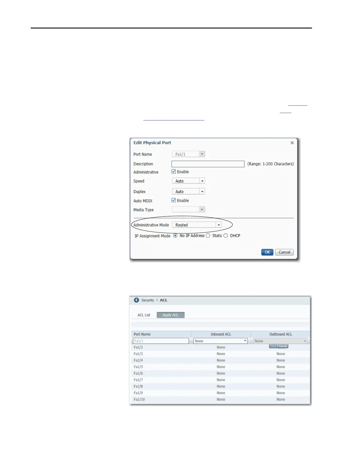The image size is (348, 451).
Task: Select the Fa1/5 port row
Action: click(220, 367)
